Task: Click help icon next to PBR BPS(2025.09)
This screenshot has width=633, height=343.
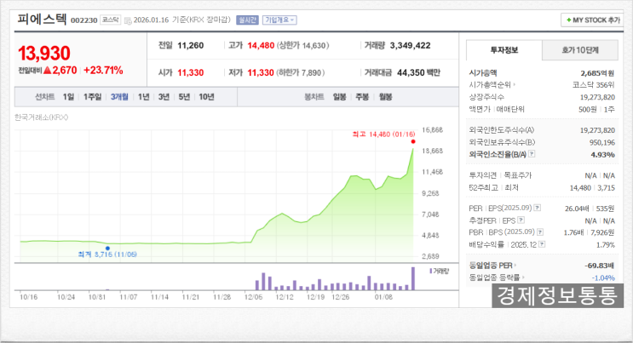Action: coord(540,232)
